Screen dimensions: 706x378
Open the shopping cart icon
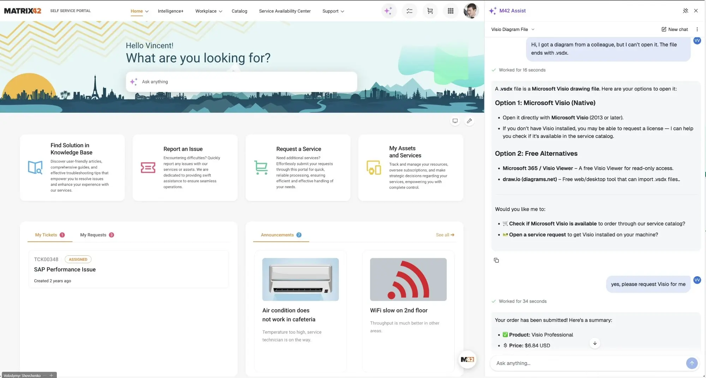pos(430,11)
